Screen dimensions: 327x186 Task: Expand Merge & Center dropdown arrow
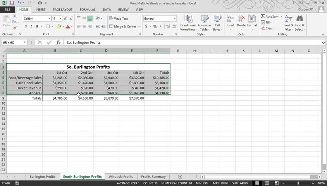139,26
